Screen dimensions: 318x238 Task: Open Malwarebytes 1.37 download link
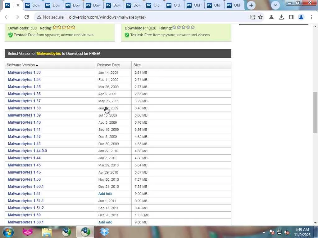(24, 101)
